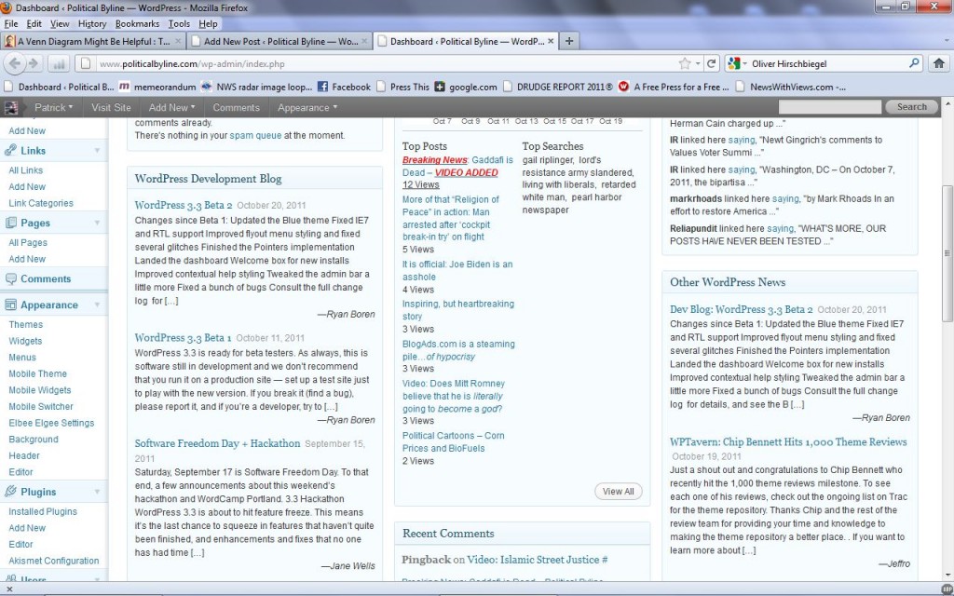Click the Comments sidebar menu icon

(10, 278)
